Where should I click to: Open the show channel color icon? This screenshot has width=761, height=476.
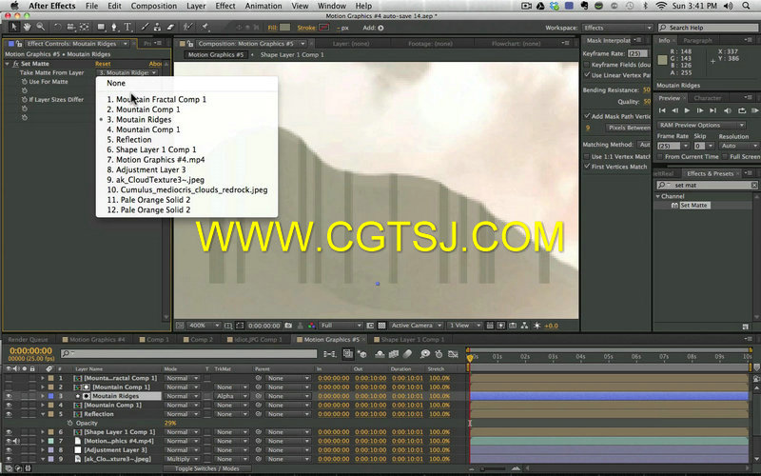312,326
